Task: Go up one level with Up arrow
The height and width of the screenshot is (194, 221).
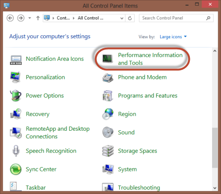Action: [38, 18]
